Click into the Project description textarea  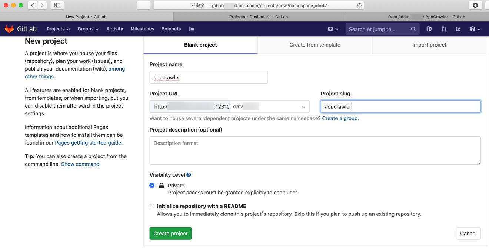tap(315, 150)
